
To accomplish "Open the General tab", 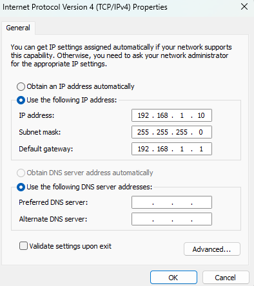I will tap(18, 28).
